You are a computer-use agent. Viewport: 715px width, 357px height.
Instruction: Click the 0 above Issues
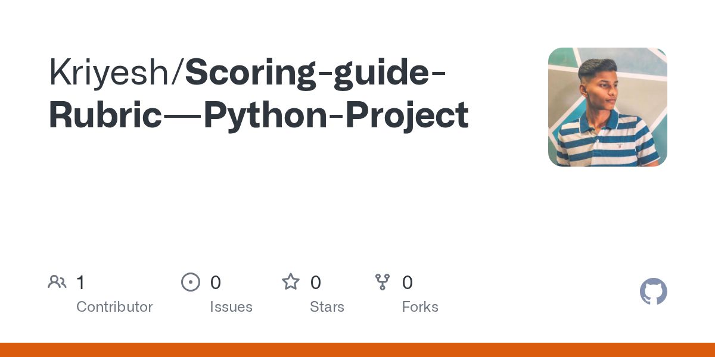(x=216, y=282)
